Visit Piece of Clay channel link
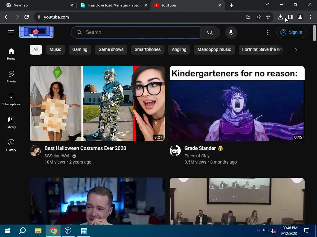 pos(197,156)
